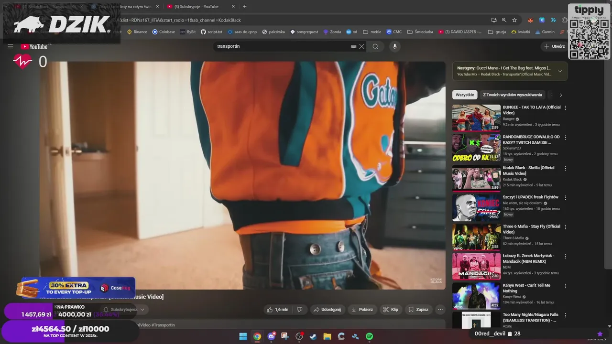Open more actions ellipsis under the video
Viewport: 612px width, 344px height.
click(x=440, y=310)
